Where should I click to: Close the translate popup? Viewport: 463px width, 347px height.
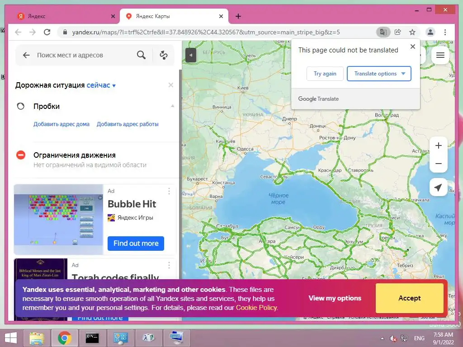pyautogui.click(x=413, y=47)
